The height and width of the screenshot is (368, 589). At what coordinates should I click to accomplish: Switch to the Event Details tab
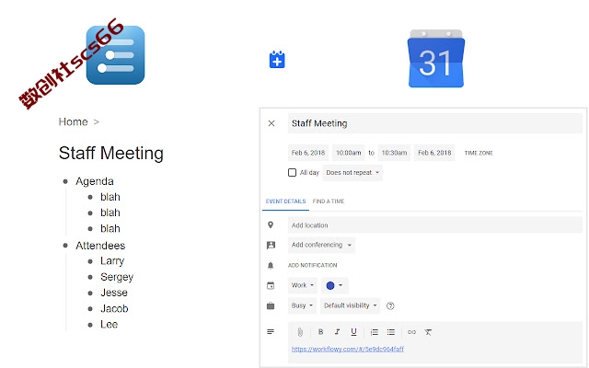pyautogui.click(x=285, y=201)
